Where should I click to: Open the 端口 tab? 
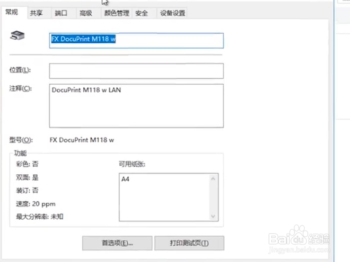[x=61, y=13]
